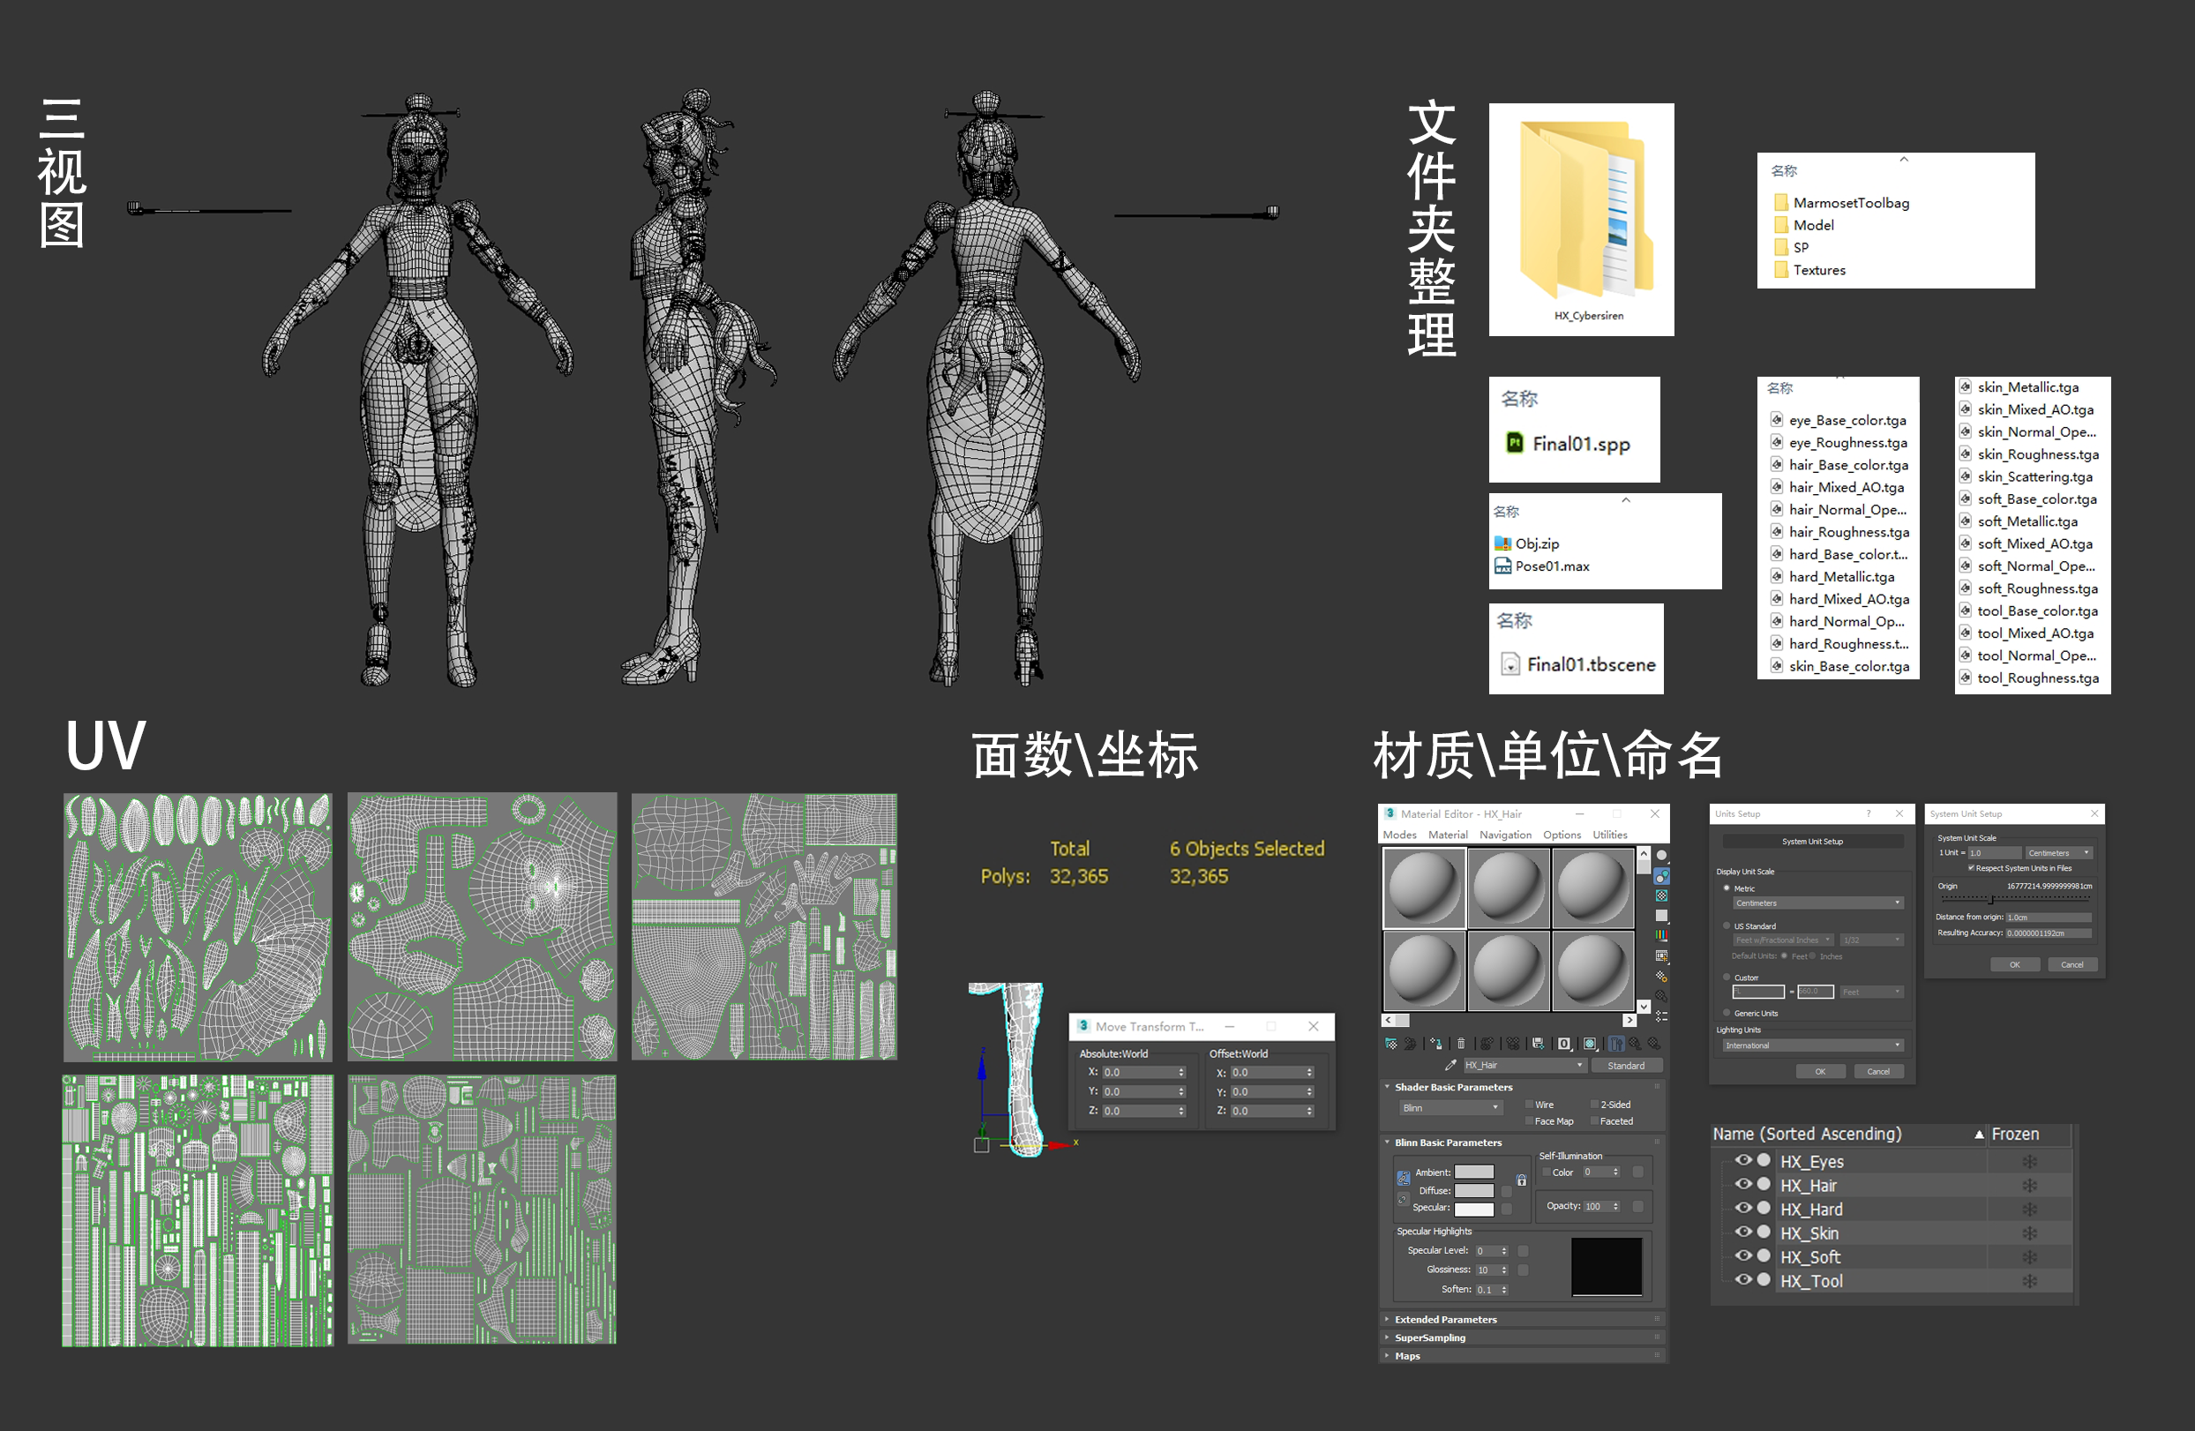
Task: Enable the 2-Sided checkbox
Action: pyautogui.click(x=1594, y=1105)
